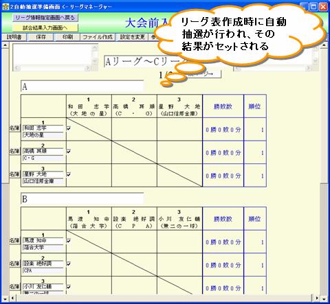Toggle the checkbox beside 和田 志学
The width and height of the screenshot is (330, 304).
click(x=69, y=128)
